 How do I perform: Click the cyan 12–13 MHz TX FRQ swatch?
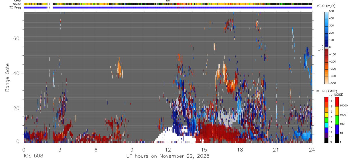coord(326,125)
